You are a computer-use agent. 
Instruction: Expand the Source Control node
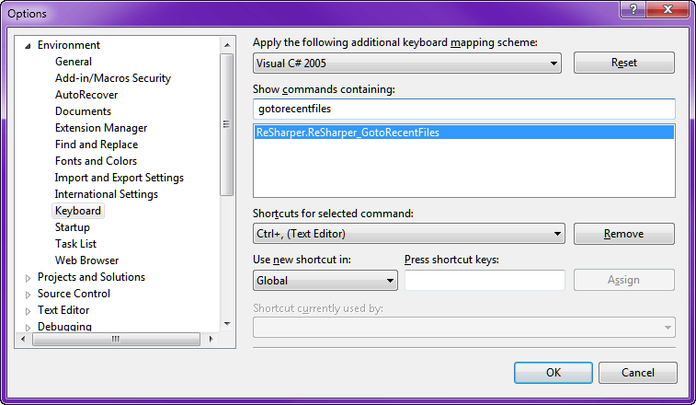[28, 294]
